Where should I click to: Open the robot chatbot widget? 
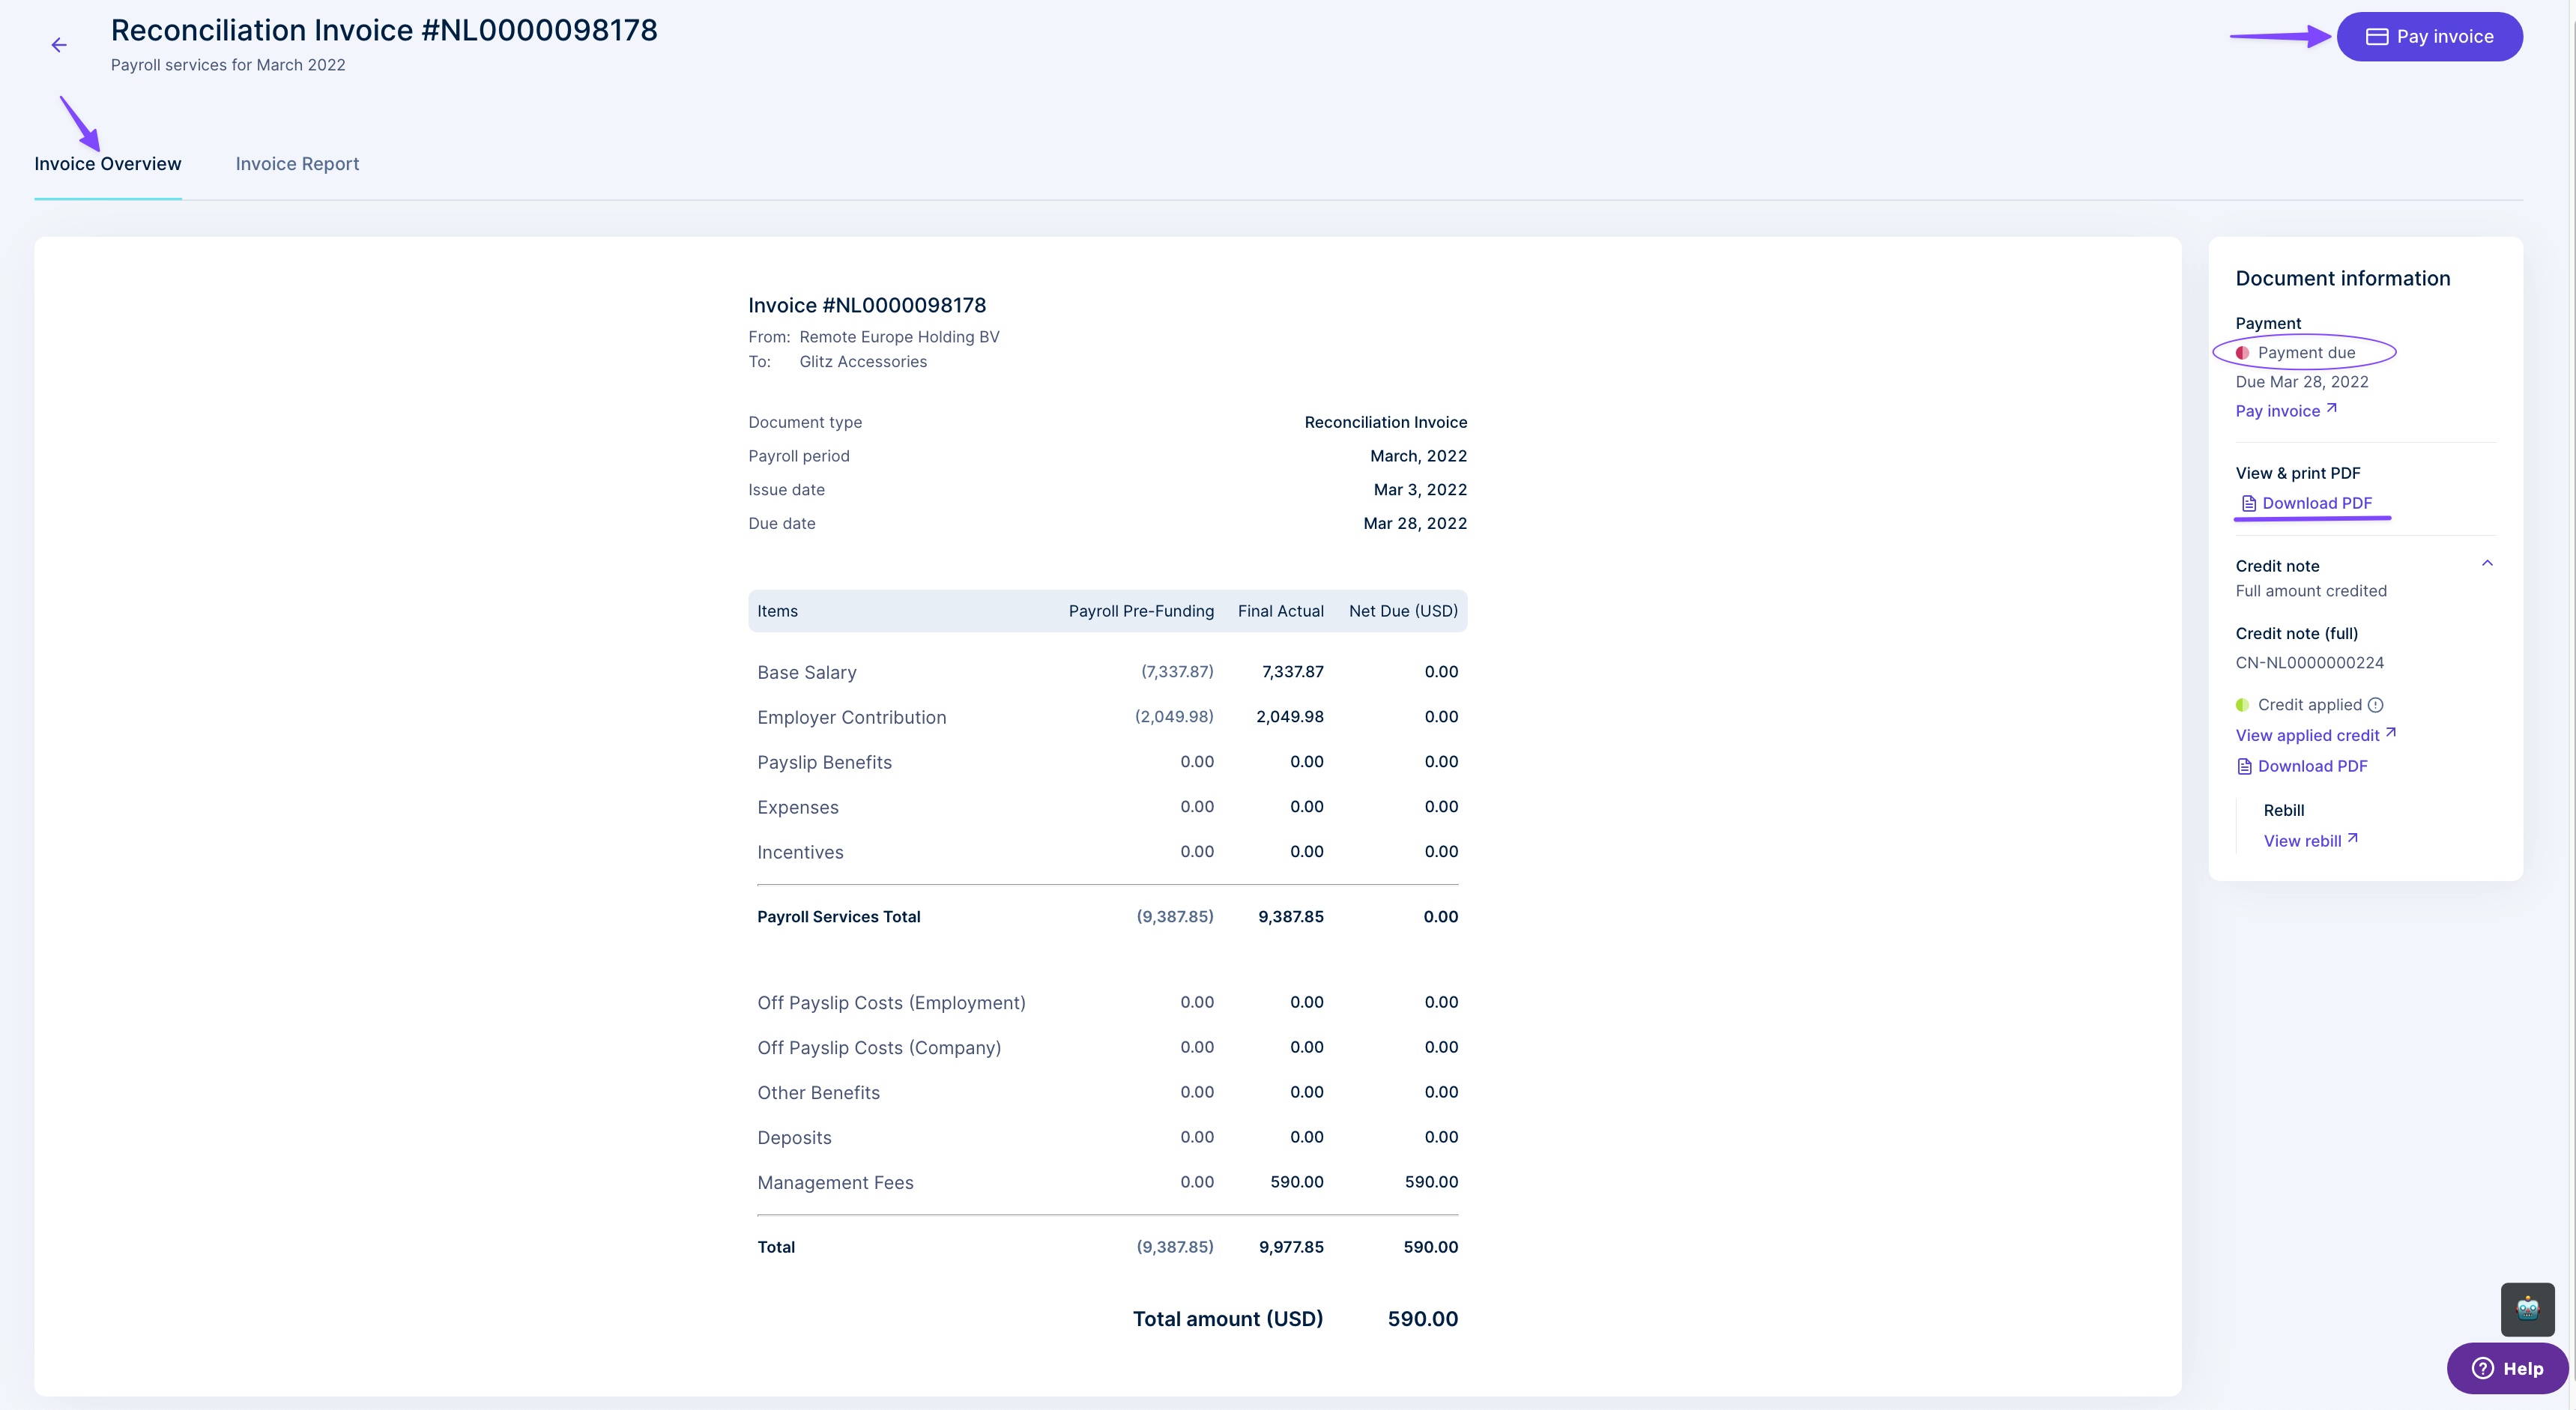[x=2527, y=1309]
